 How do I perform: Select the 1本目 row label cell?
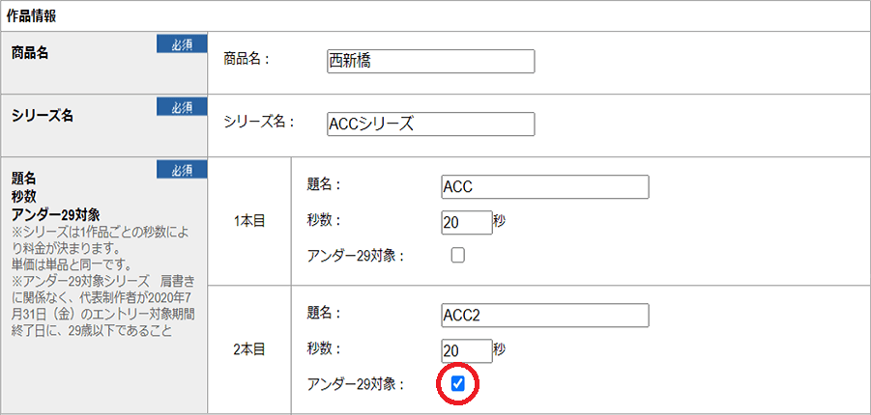coord(249,221)
